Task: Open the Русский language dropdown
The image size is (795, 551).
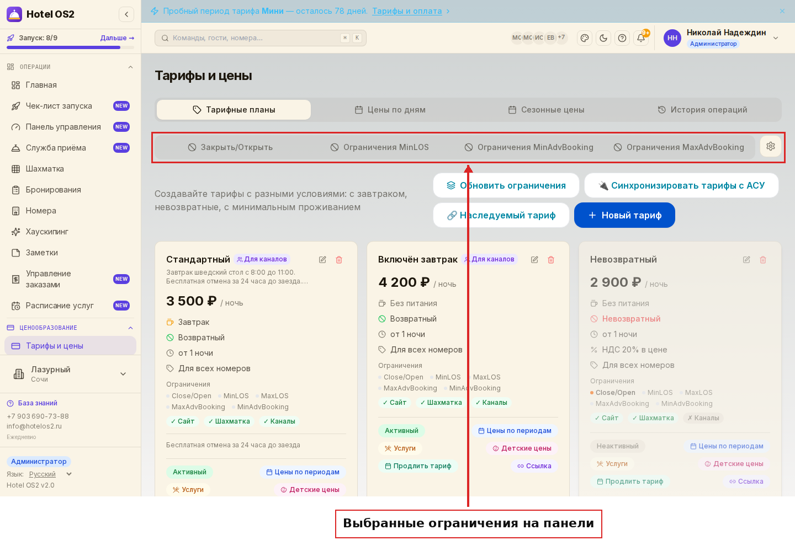Action: point(50,474)
